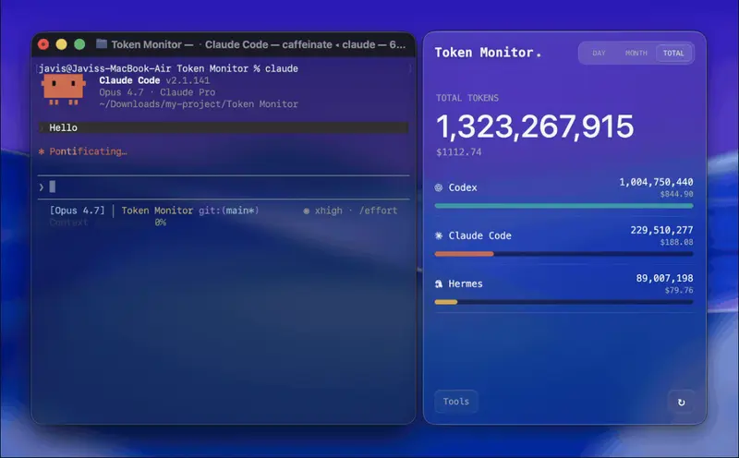Click the Claude Code pixel mascot in terminal
The width and height of the screenshot is (739, 458).
(63, 89)
